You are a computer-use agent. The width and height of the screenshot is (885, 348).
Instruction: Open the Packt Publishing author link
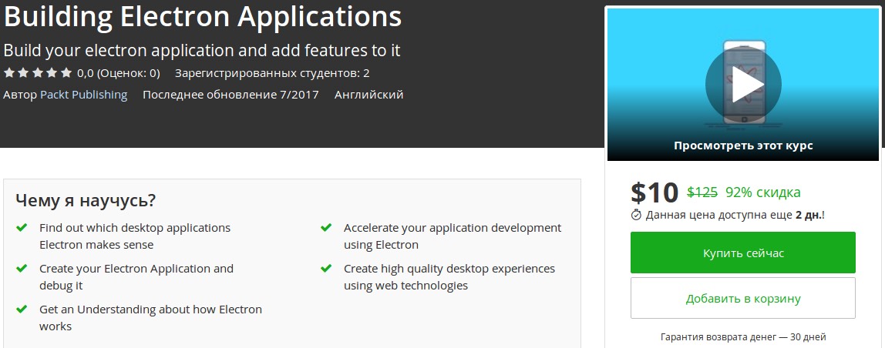coord(83,95)
